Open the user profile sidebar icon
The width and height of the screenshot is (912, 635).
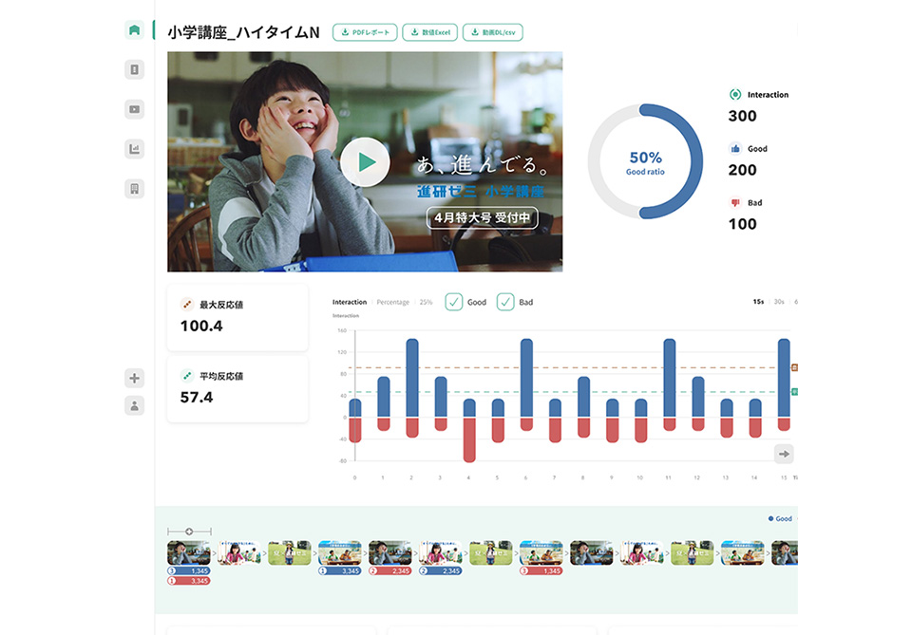pos(134,405)
